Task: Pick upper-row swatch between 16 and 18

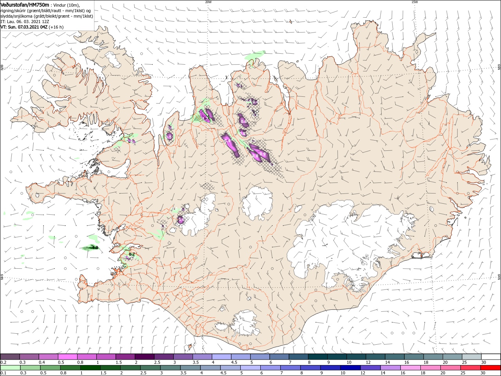Action: point(414,356)
